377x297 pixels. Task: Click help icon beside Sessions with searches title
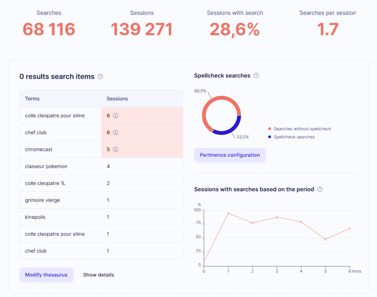320,190
